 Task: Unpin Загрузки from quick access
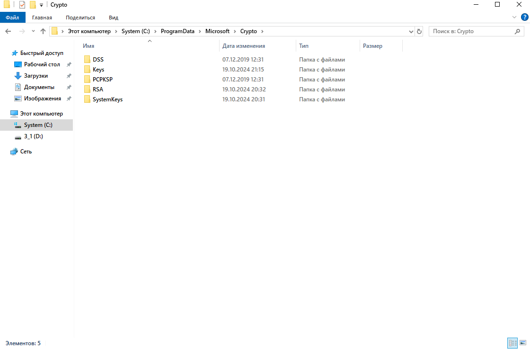point(69,75)
